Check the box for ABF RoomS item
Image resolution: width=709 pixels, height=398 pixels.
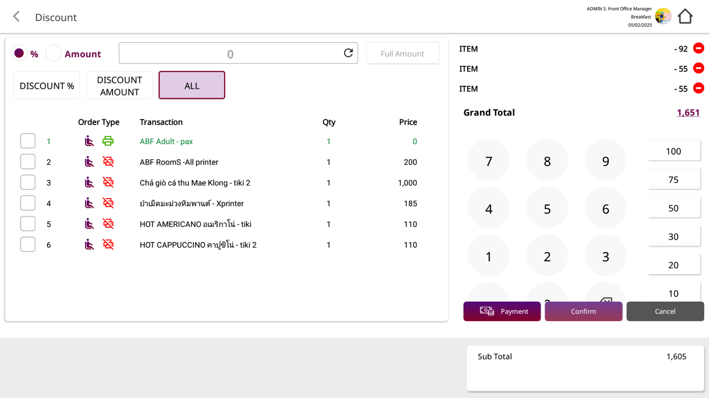point(28,162)
